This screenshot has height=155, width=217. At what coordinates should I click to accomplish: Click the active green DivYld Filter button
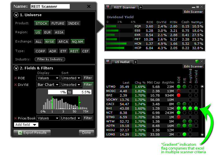pos(88,84)
